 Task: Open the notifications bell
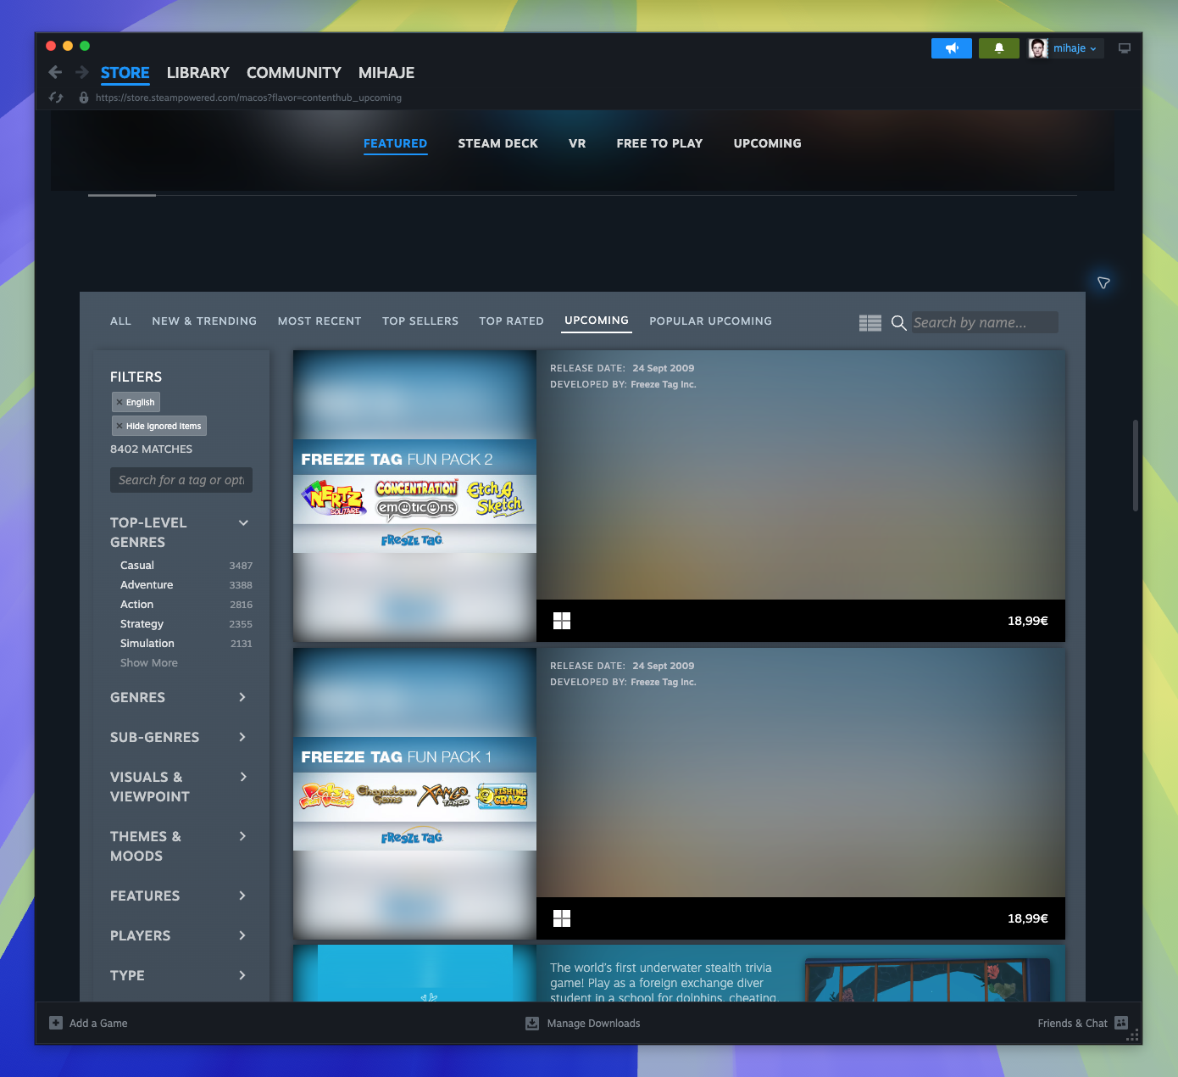pyautogui.click(x=999, y=48)
